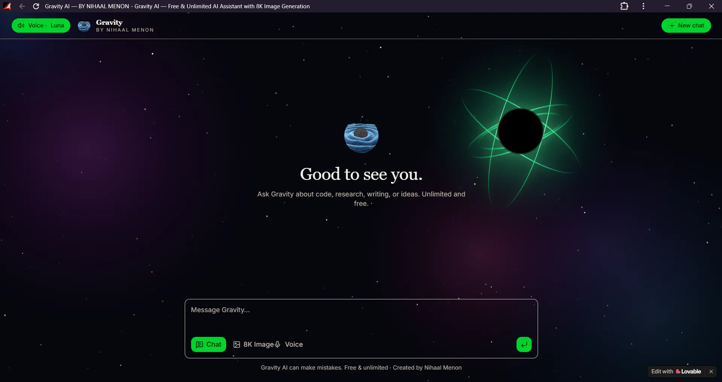Select the Chat mode tab

[208, 344]
